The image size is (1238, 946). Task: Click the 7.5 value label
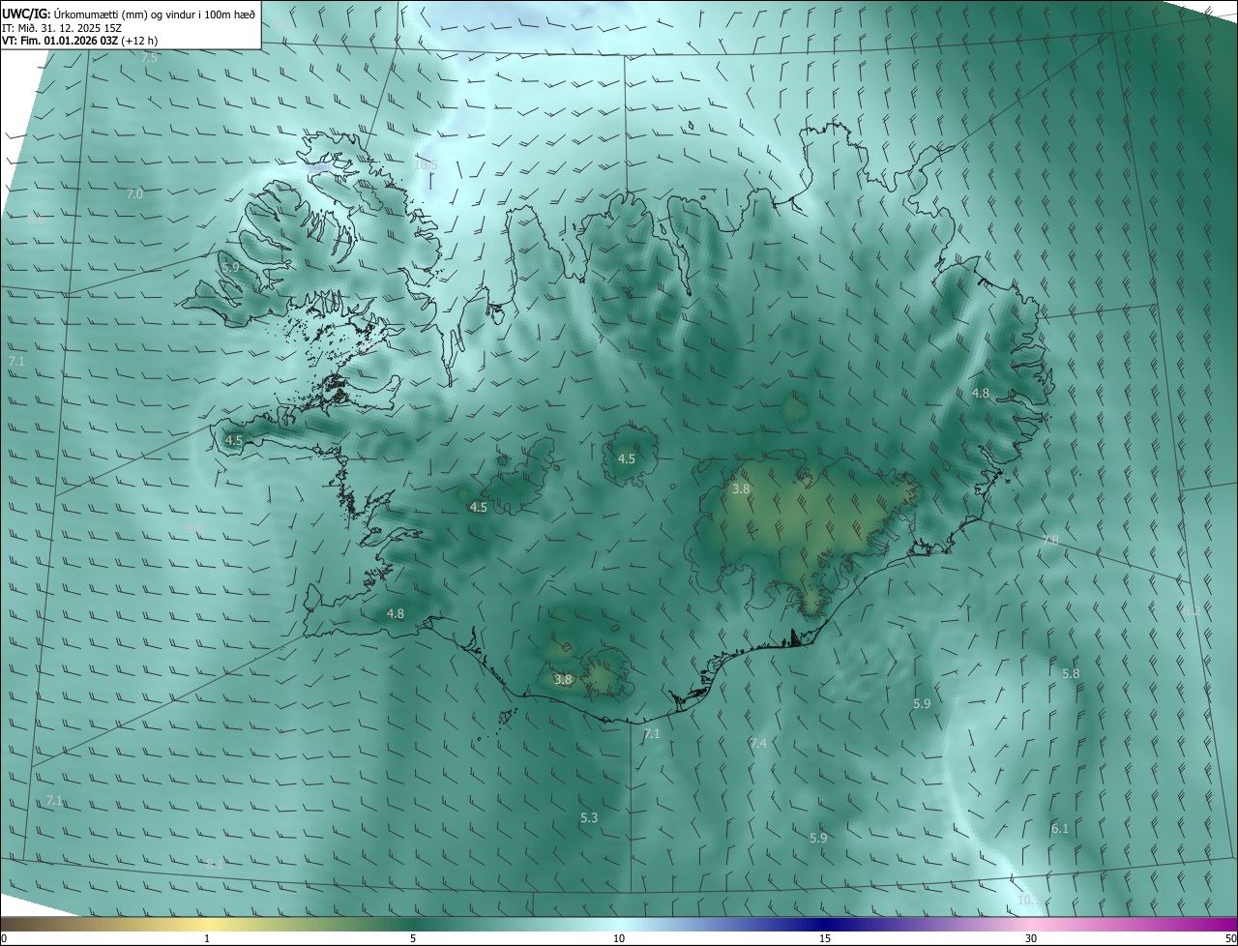149,58
